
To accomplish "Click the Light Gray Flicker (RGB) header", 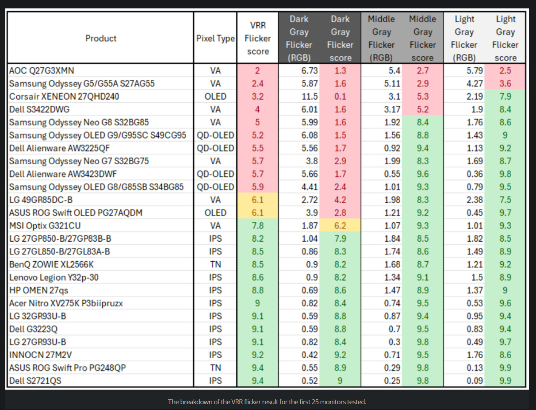I will point(464,39).
